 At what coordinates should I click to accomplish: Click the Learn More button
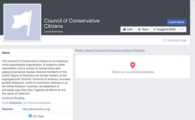[x=176, y=22]
